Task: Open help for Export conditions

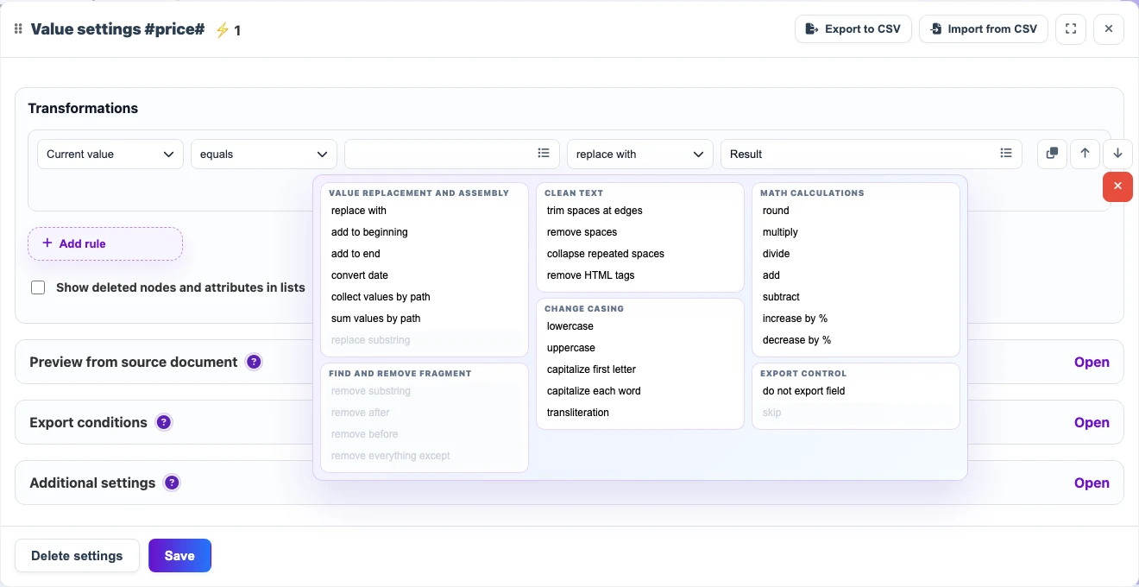Action: pos(164,422)
